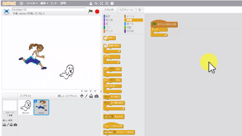Select the duplicate stamp tool in toolbar
242x136 pixels.
click(x=91, y=3)
